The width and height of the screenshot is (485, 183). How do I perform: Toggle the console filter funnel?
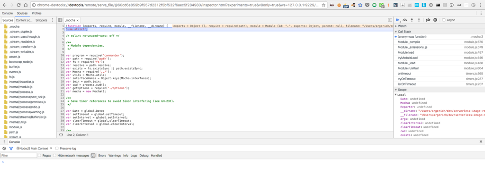pyautogui.click(x=11, y=148)
